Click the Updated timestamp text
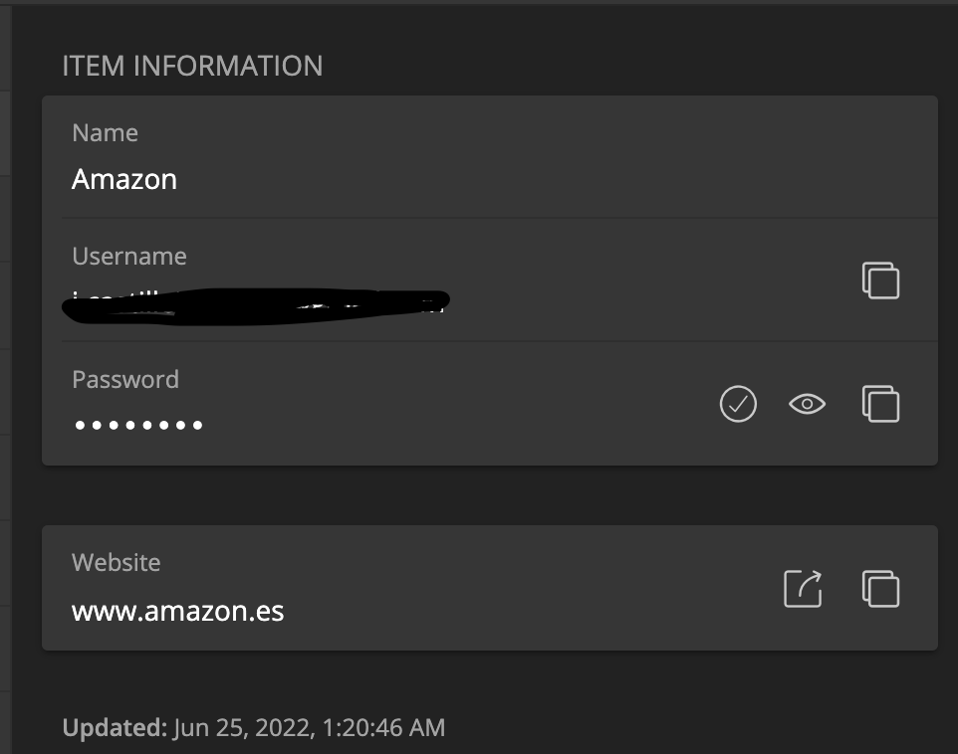This screenshot has height=754, width=958. (254, 727)
